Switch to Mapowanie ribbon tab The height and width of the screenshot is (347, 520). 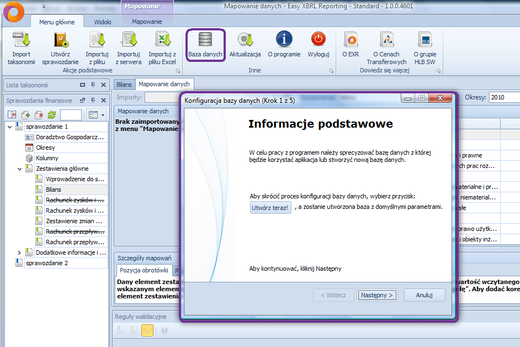coord(147,22)
